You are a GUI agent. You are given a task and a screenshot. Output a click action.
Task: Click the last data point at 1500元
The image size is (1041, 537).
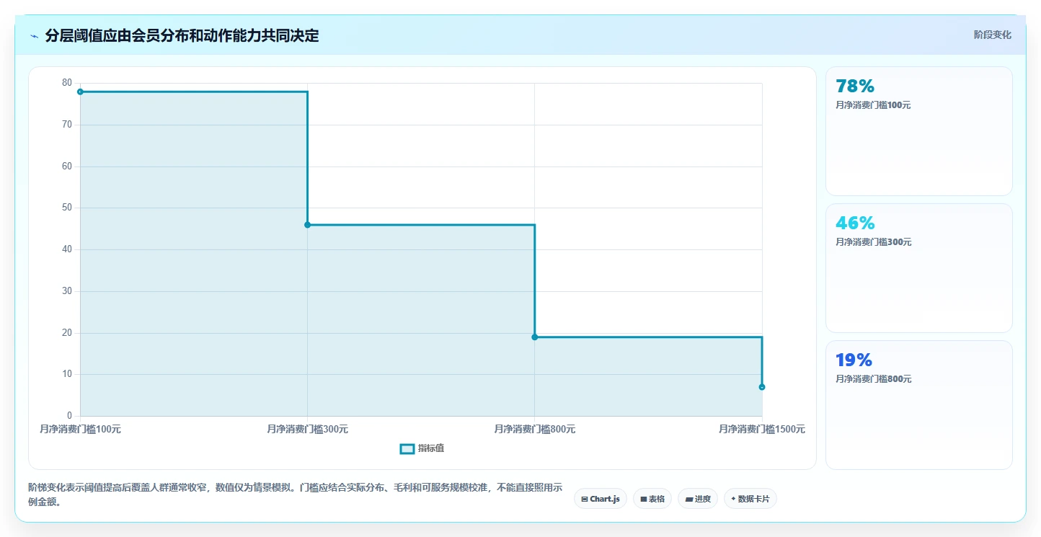pos(762,387)
